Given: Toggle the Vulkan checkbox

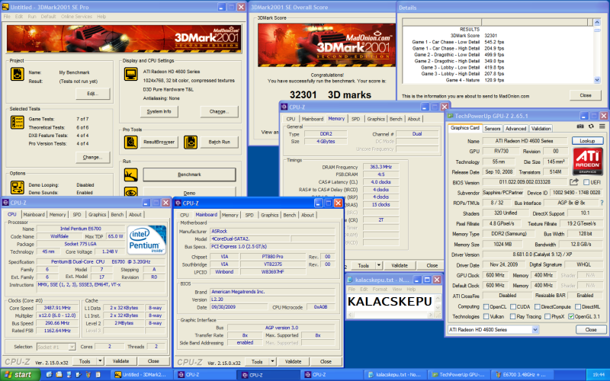Looking at the screenshot, I should click(486, 316).
